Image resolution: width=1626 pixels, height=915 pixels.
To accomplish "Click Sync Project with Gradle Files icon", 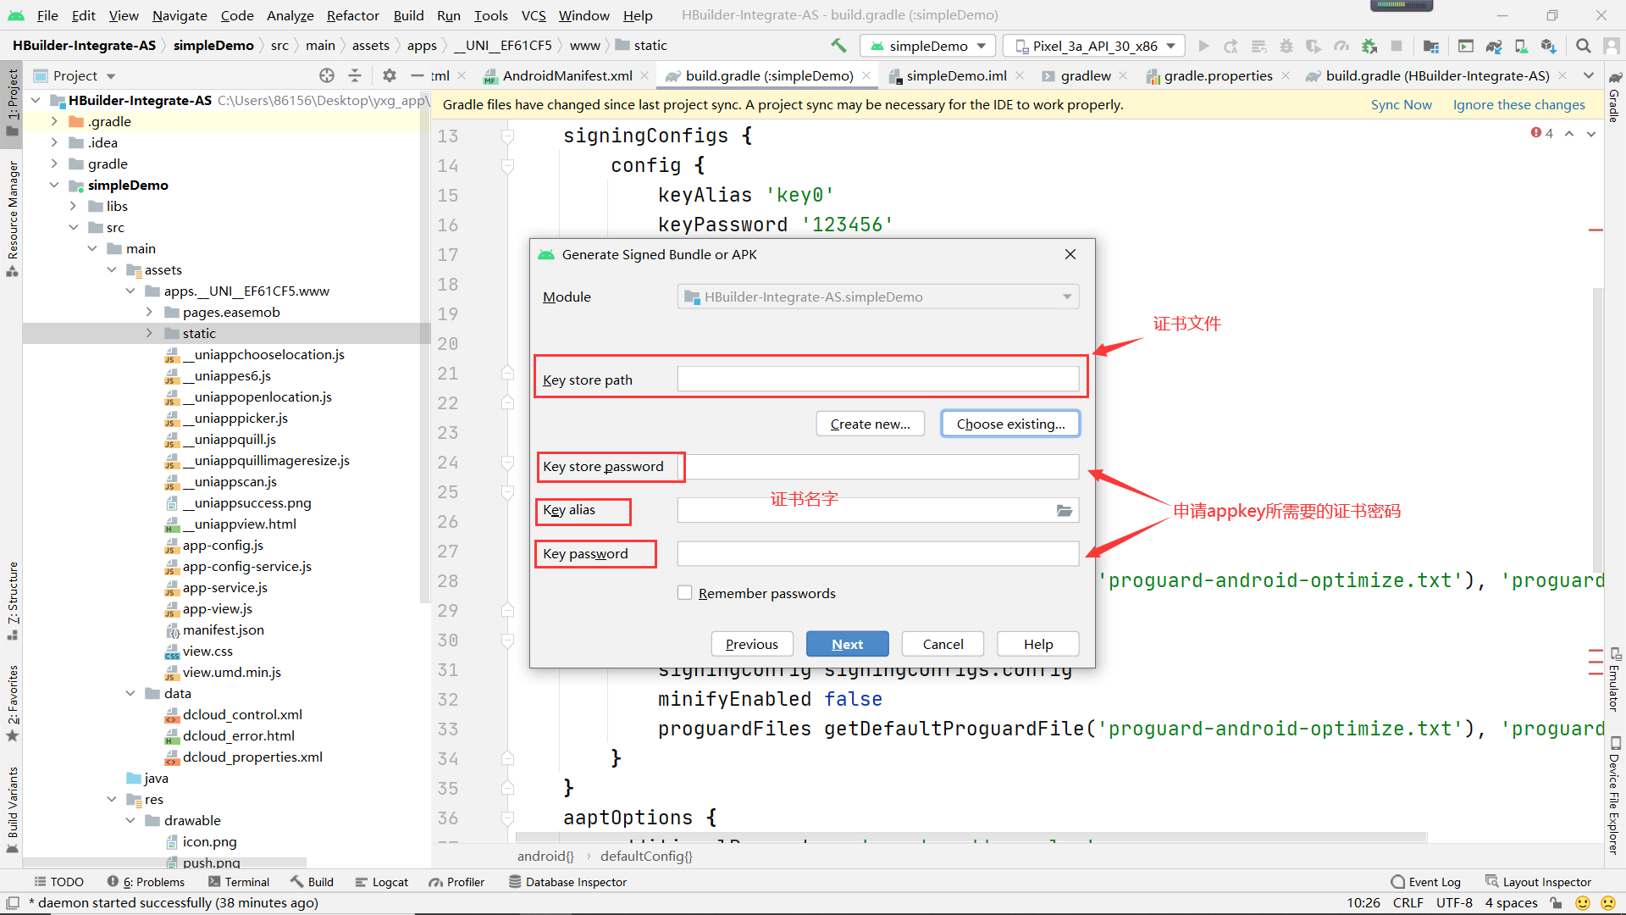I will coord(1494,46).
